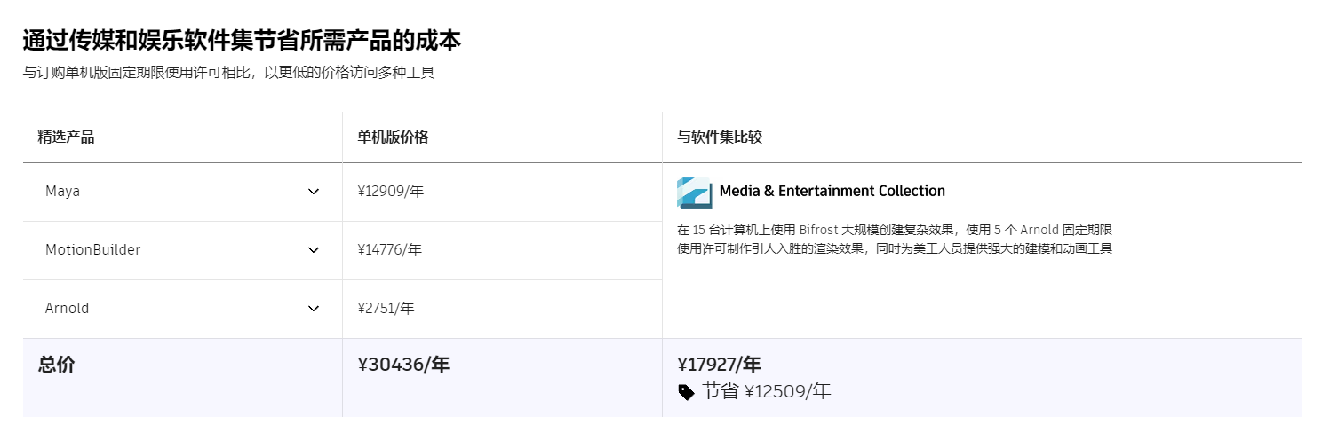The height and width of the screenshot is (440, 1322).
Task: Click the chevron arrow beside Maya
Action: click(x=314, y=192)
